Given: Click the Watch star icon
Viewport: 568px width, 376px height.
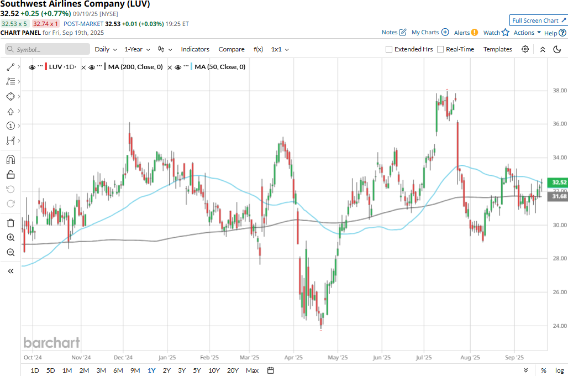Looking at the screenshot, I should point(506,33).
